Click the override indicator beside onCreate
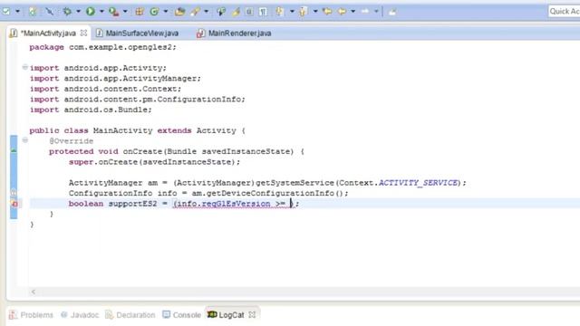 click(14, 150)
